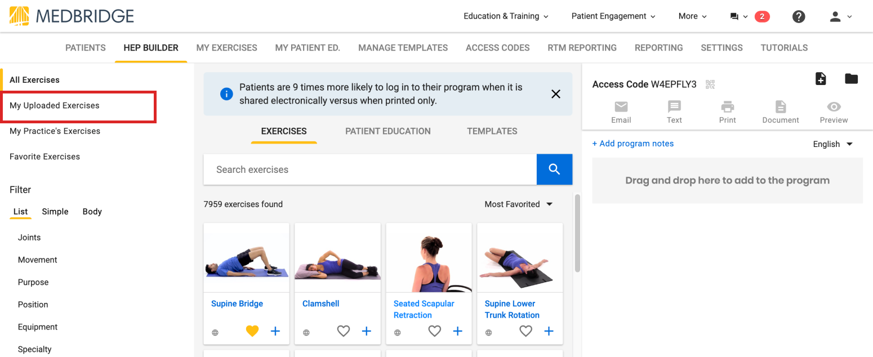This screenshot has height=357, width=873.
Task: Favorite the Seated Scapular Retraction exercise
Action: tap(434, 331)
